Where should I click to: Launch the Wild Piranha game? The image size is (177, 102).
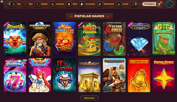click(x=89, y=39)
